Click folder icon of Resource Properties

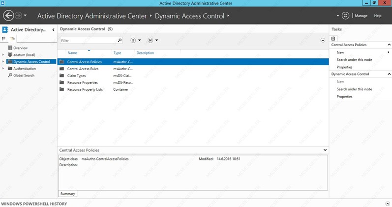click(62, 82)
